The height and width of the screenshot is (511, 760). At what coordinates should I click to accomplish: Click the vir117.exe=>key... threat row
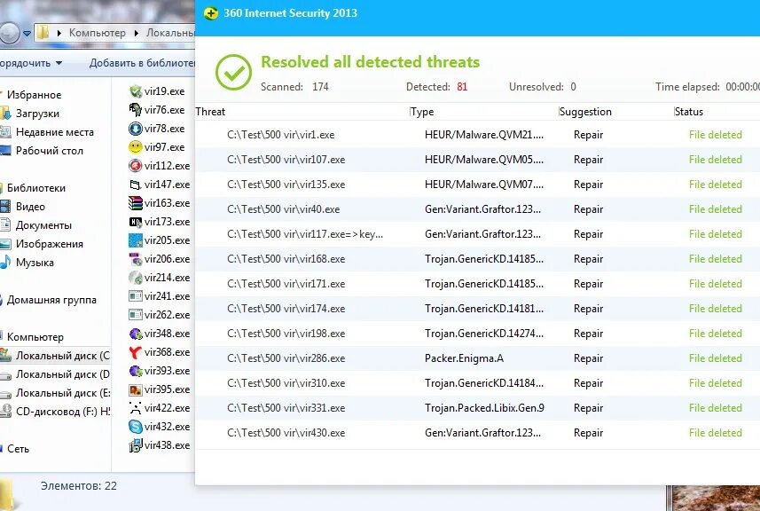(477, 234)
